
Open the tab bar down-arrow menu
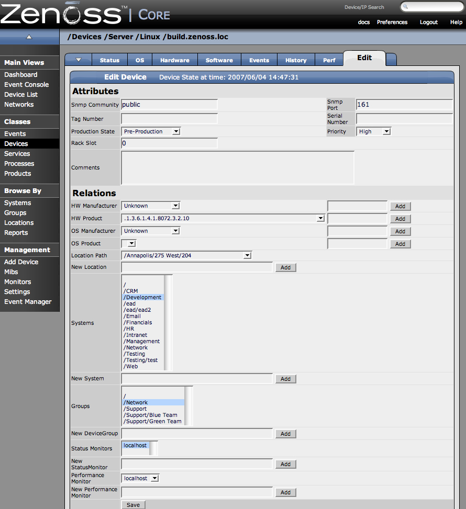pos(78,60)
